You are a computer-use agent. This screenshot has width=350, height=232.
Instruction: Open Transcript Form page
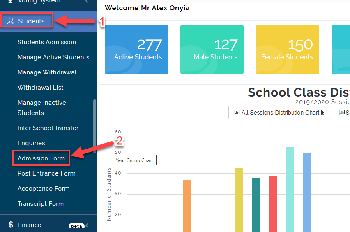click(x=41, y=203)
